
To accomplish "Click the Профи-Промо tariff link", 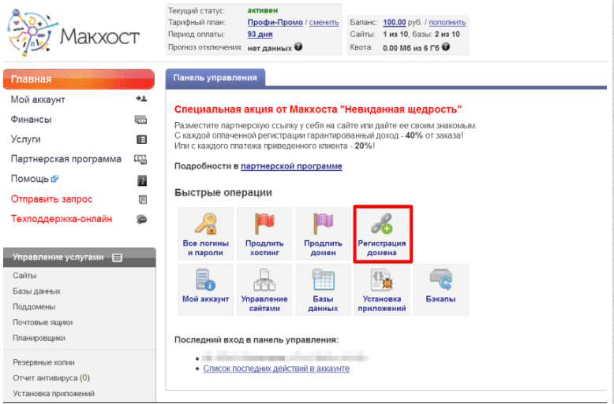I will pos(275,22).
